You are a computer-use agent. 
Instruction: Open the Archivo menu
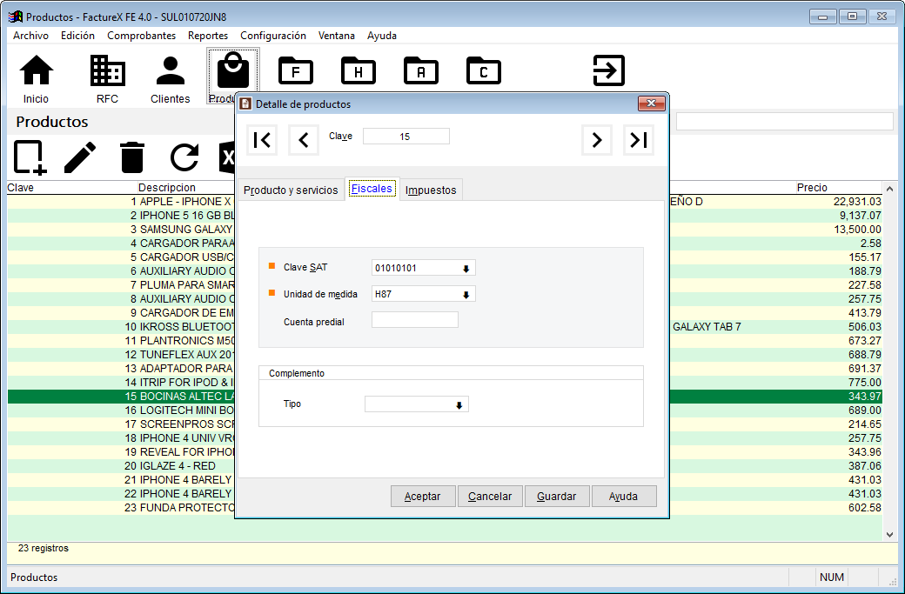[30, 36]
